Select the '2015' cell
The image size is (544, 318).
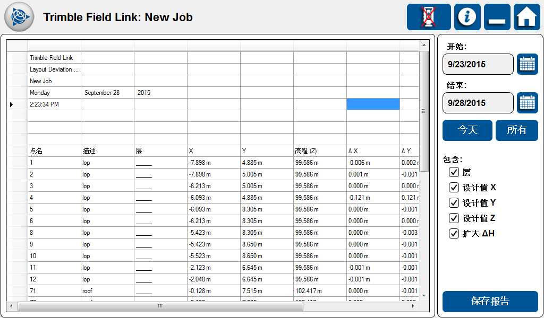pos(160,93)
